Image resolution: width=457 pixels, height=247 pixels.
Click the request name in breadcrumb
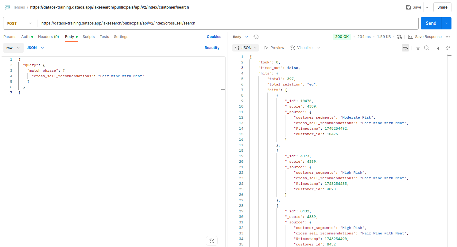pos(110,7)
